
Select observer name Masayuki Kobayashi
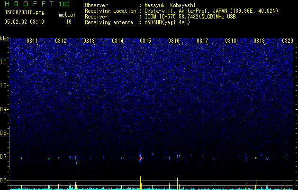[x=170, y=5]
